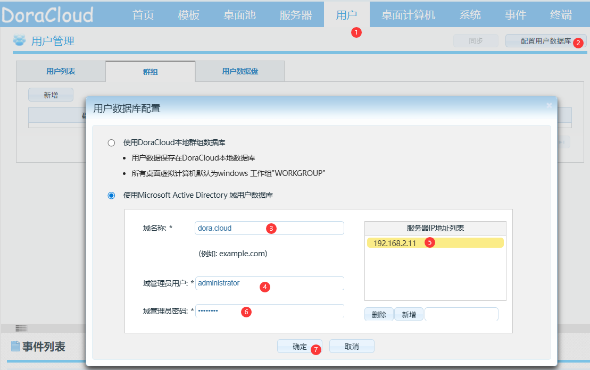
Task: Select 192.168.2.11 in the server IP list
Action: click(x=395, y=243)
